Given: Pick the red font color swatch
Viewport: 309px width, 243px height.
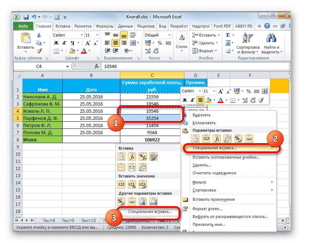Looking at the screenshot, I should [x=84, y=51].
